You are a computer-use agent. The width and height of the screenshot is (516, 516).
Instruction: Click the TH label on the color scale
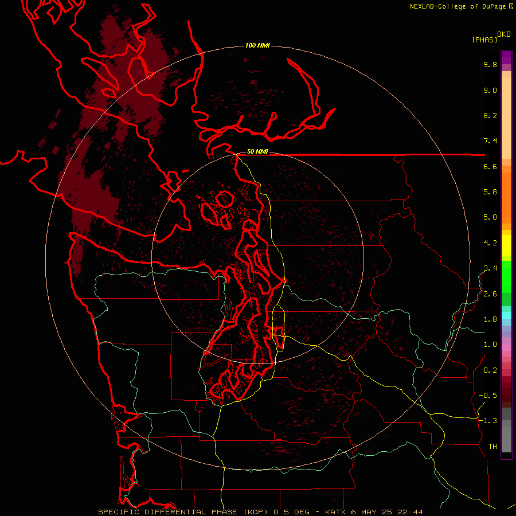pyautogui.click(x=492, y=447)
